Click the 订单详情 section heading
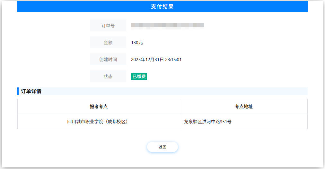This screenshot has height=169, width=325. [x=31, y=91]
